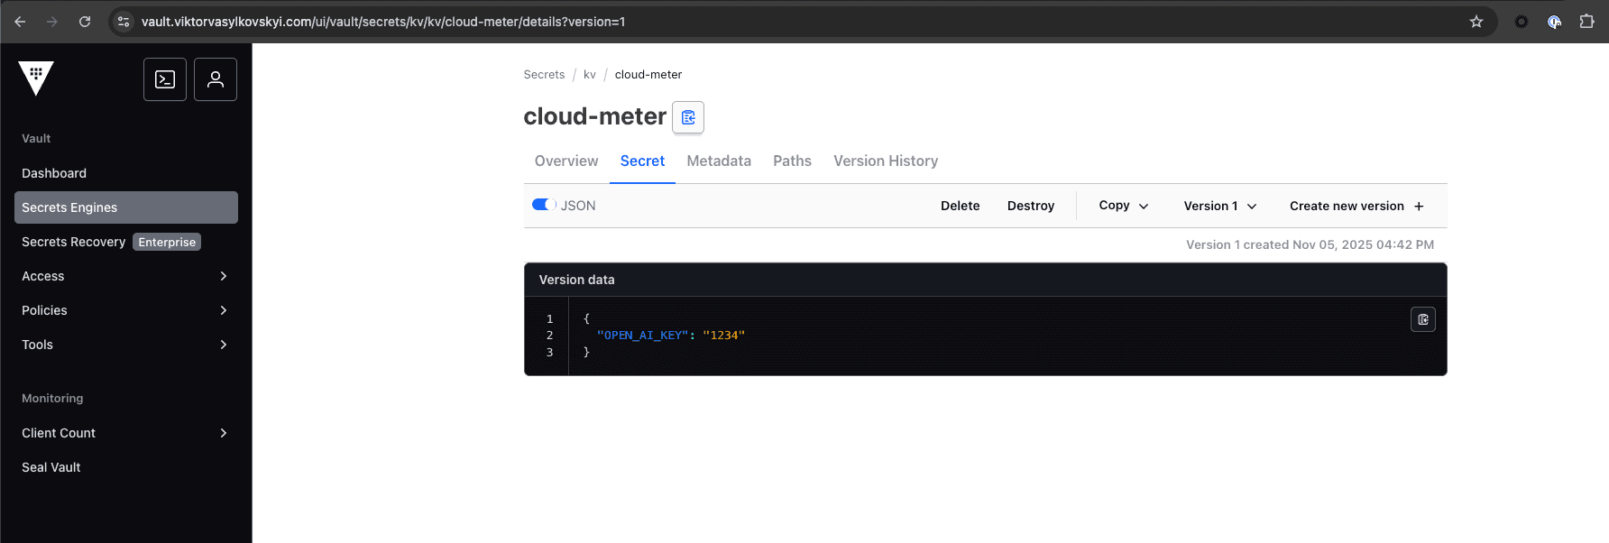Click the kv breadcrumb link
This screenshot has height=543, width=1609.
[590, 75]
